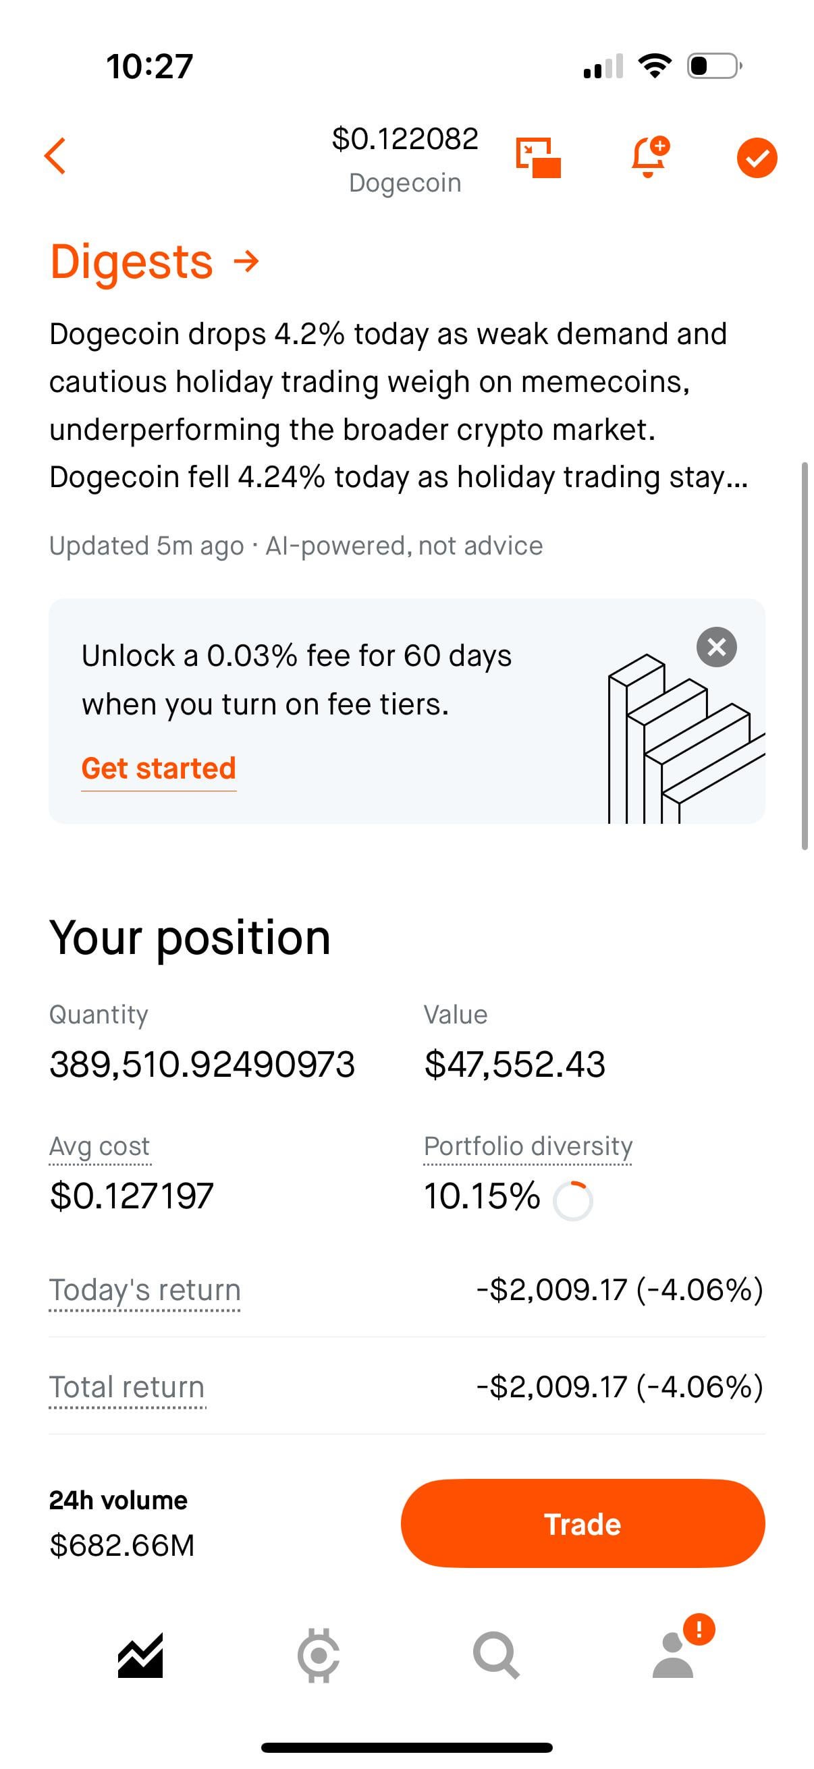This screenshot has height=1769, width=814.
Task: Dismiss the fee tiers promo card
Action: (716, 647)
